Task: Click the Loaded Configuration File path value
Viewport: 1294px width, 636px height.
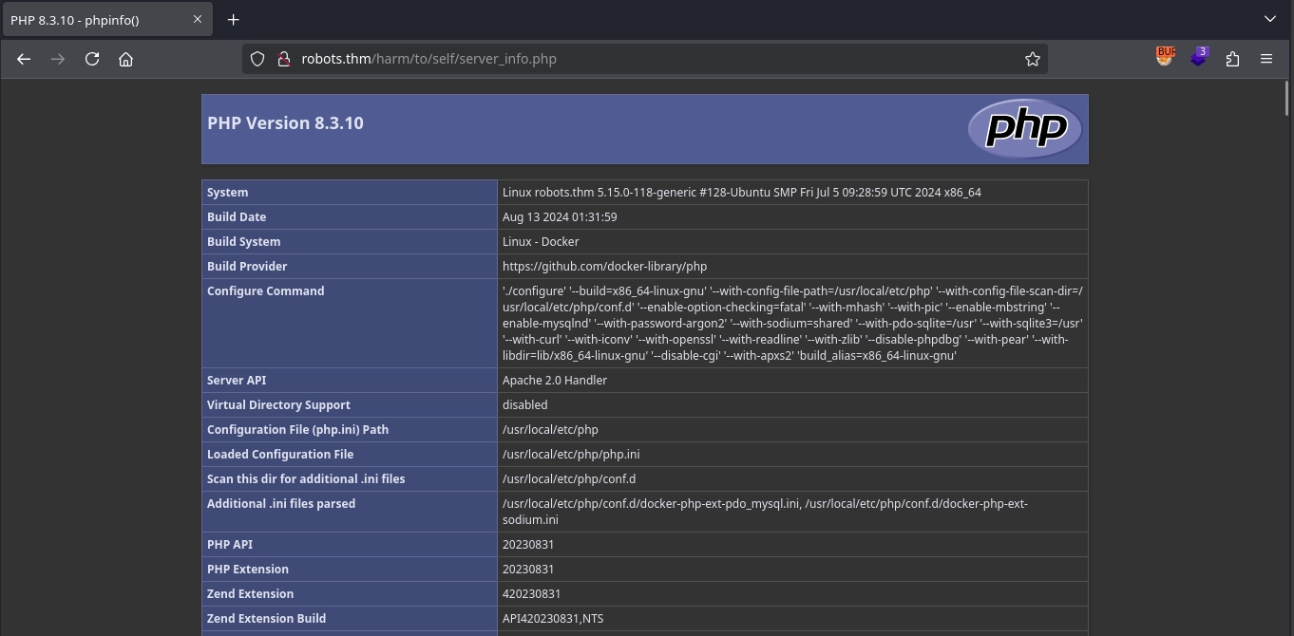Action: click(570, 455)
